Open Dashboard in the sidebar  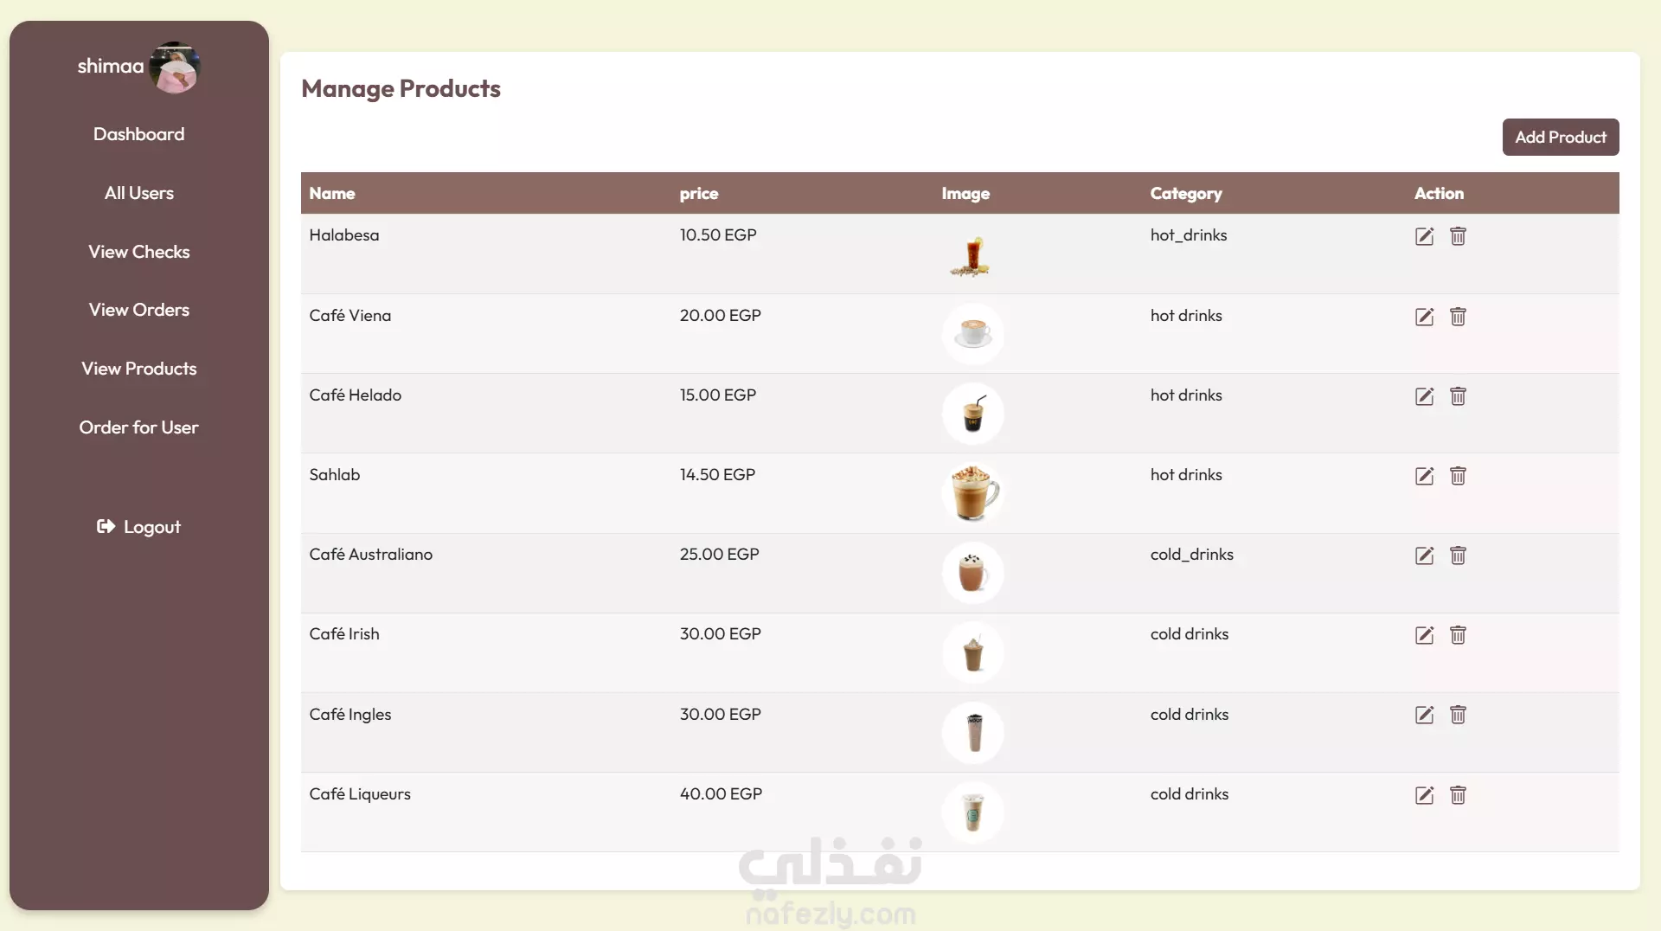(138, 134)
